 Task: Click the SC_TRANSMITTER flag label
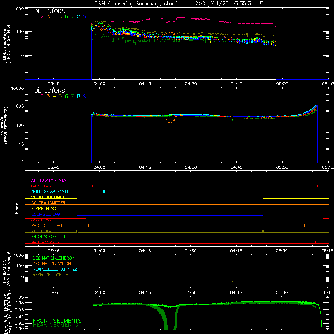click(x=48, y=203)
